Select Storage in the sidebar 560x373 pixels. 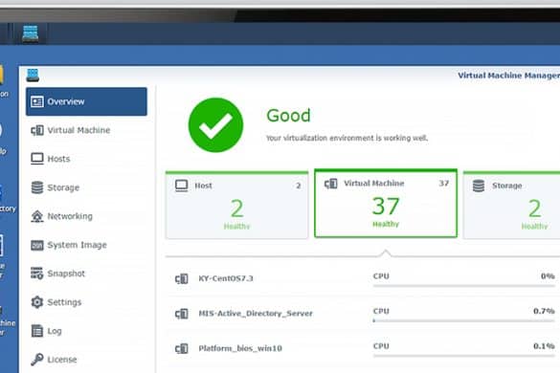86,187
